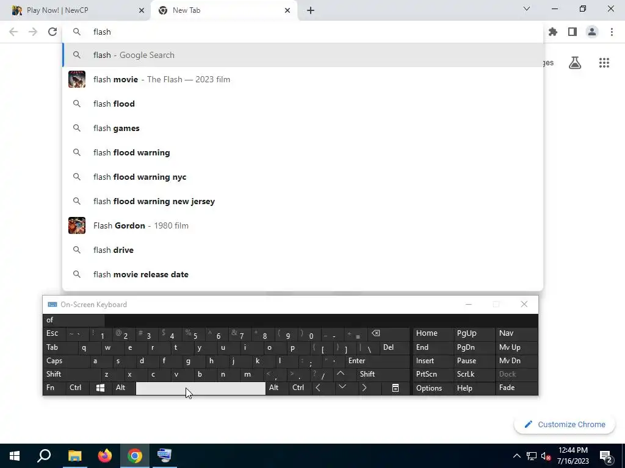This screenshot has height=468, width=625.
Task: Click the space bar on keyboard
Action: (200, 388)
